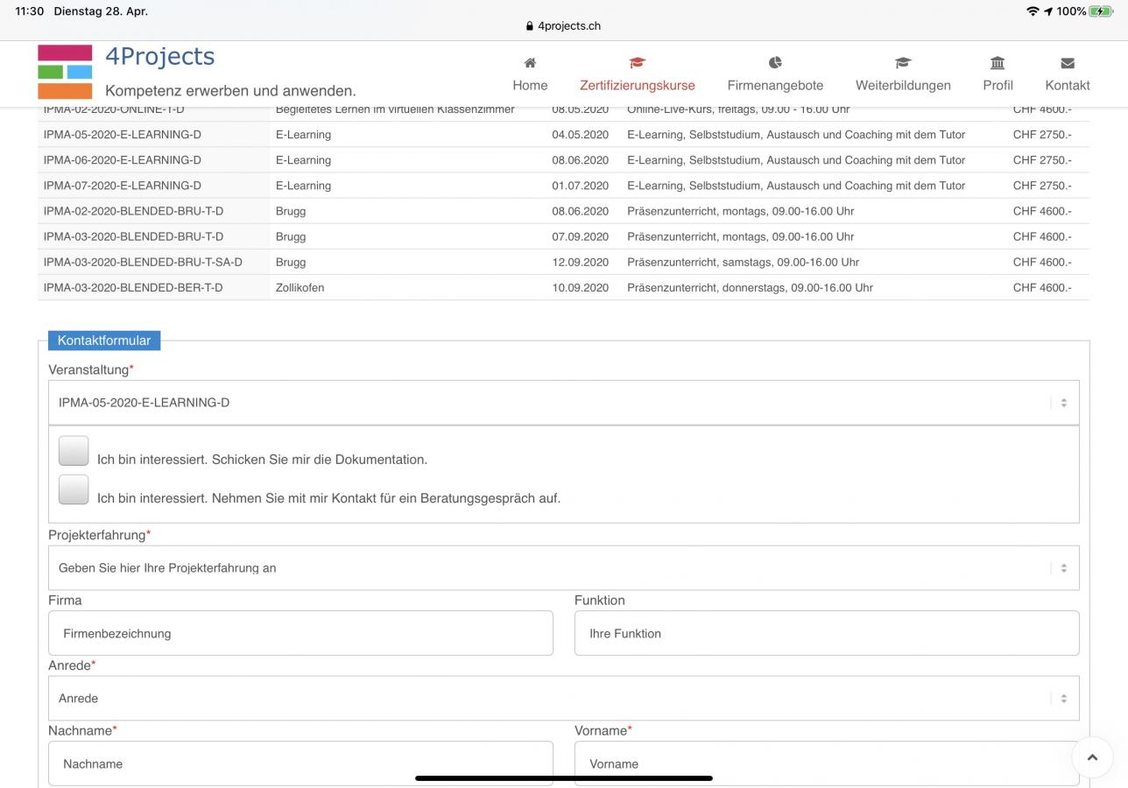Viewport: 1128px width, 788px height.
Task: Click the Zertifizierungskurse graduation cap icon
Action: (x=637, y=63)
